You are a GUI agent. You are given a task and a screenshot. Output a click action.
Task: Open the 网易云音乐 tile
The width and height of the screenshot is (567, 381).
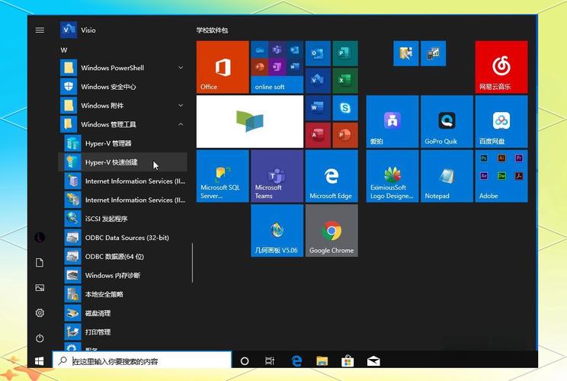pyautogui.click(x=501, y=67)
